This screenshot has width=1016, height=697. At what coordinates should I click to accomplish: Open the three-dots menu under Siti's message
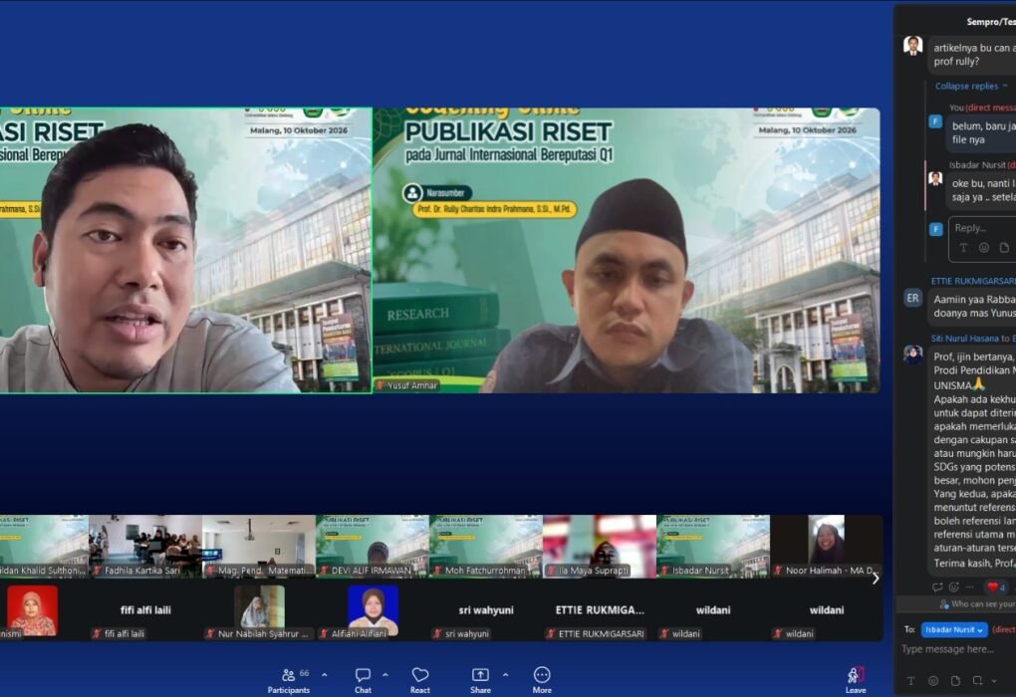tap(969, 586)
